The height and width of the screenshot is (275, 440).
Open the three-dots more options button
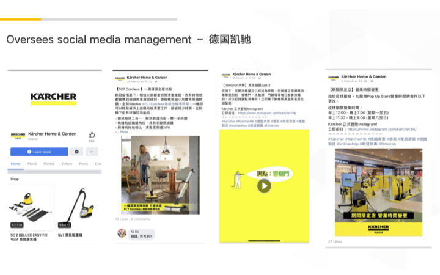[x=92, y=152]
